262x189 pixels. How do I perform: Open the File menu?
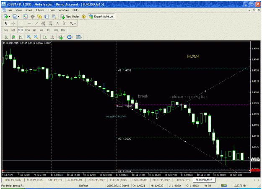coord(10,10)
